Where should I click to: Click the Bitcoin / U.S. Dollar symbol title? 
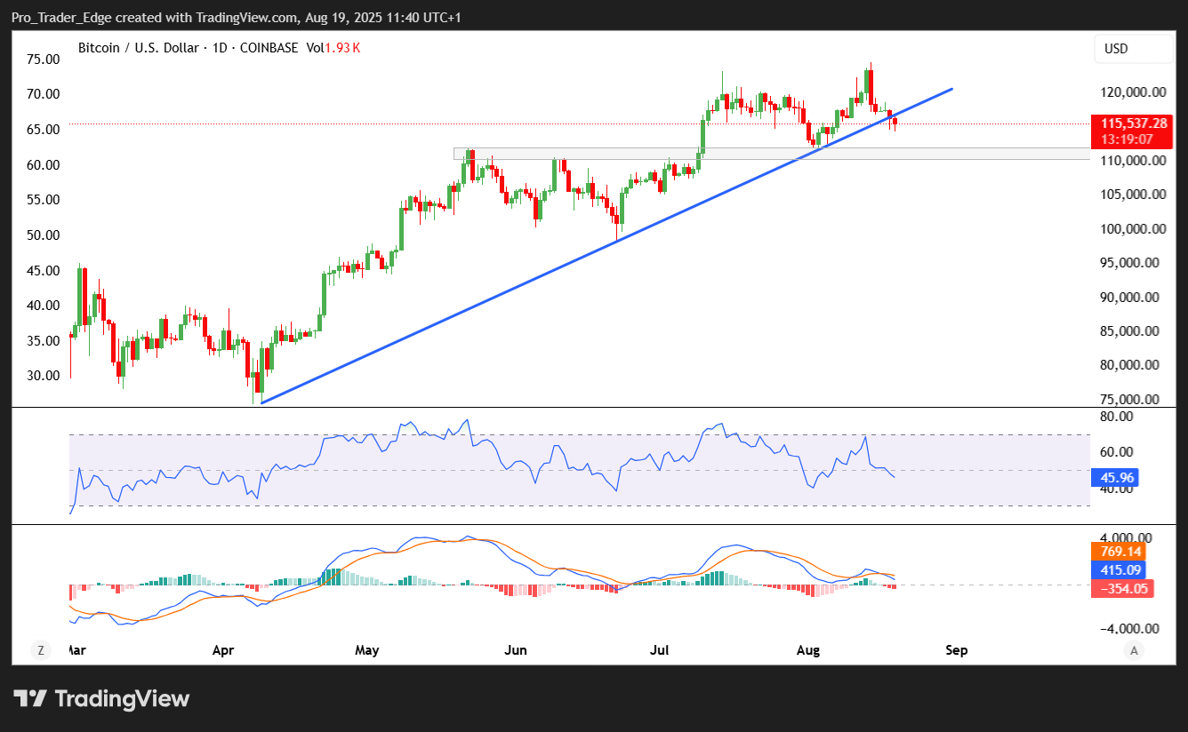click(138, 48)
